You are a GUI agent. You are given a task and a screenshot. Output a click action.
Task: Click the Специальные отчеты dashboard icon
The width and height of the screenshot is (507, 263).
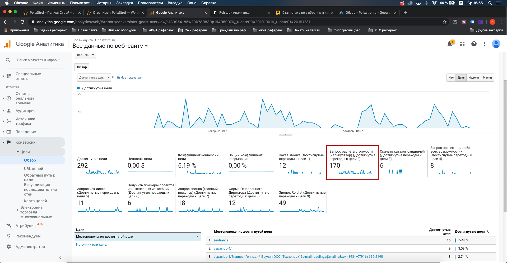[9, 76]
